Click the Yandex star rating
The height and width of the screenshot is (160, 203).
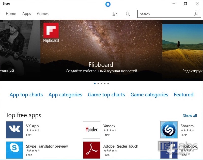click(x=110, y=130)
